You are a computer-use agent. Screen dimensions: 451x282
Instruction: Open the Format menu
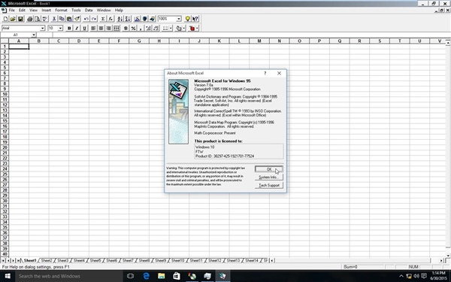click(x=61, y=11)
